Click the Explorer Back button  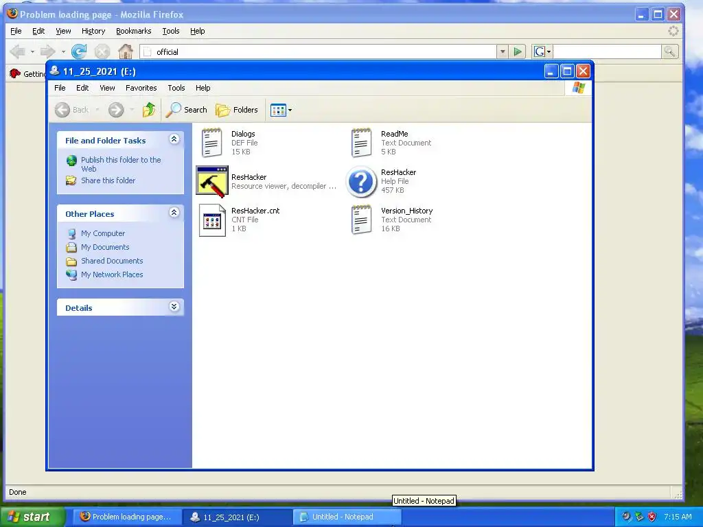coord(71,110)
